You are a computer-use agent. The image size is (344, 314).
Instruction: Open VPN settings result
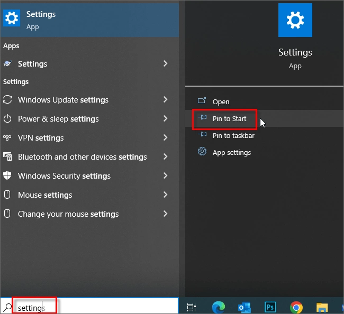[x=89, y=138]
